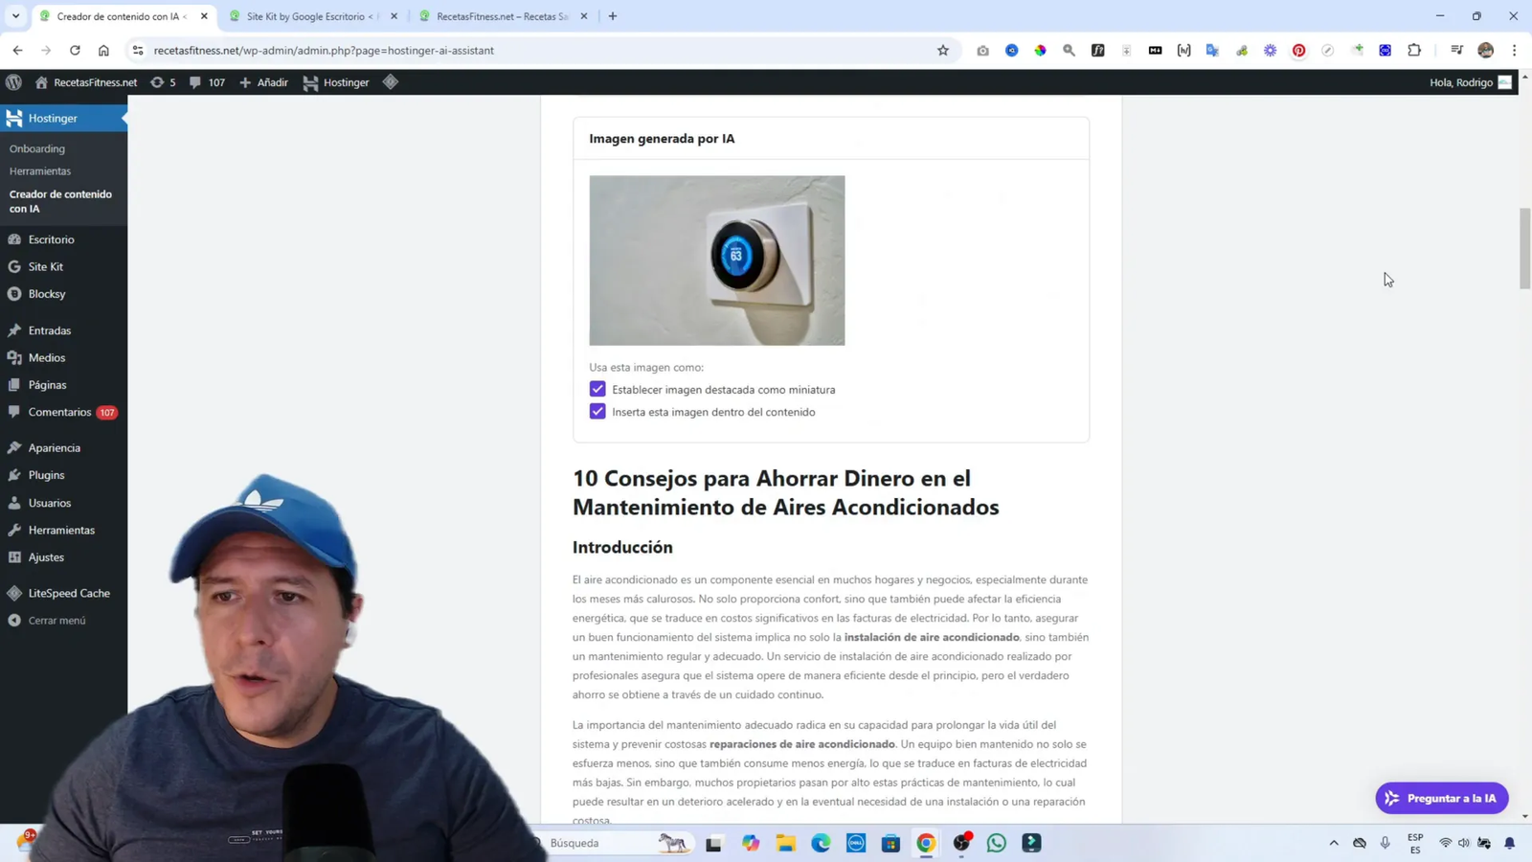This screenshot has height=862, width=1532.
Task: Expand the Añadir menu in admin bar
Action: click(263, 82)
